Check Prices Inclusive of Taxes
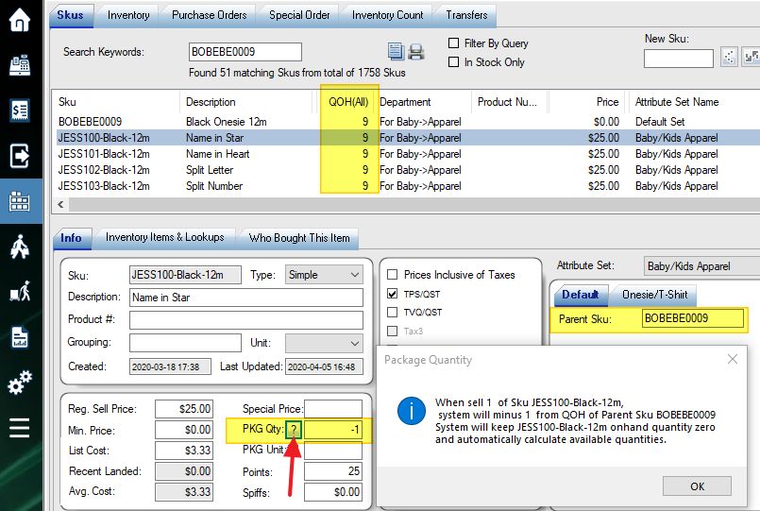Viewport: 760px width, 511px height. [x=392, y=275]
